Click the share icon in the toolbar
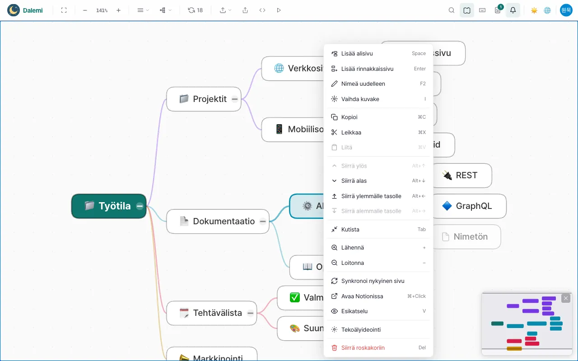Image resolution: width=578 pixels, height=361 pixels. 245,10
